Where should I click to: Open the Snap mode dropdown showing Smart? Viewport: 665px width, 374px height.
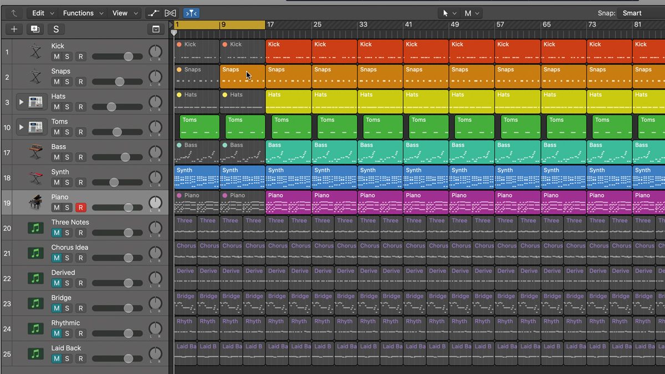click(x=633, y=13)
